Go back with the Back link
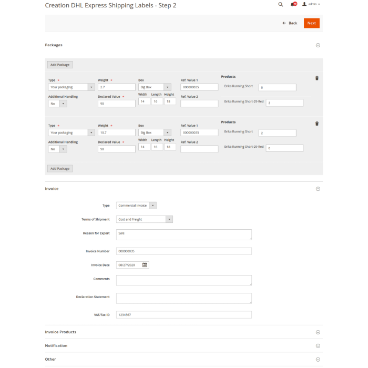368x368 pixels. click(x=290, y=23)
